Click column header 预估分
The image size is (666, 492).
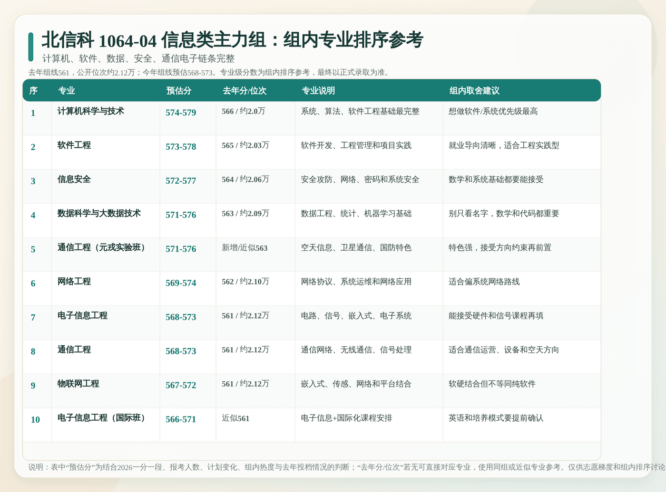tap(179, 91)
